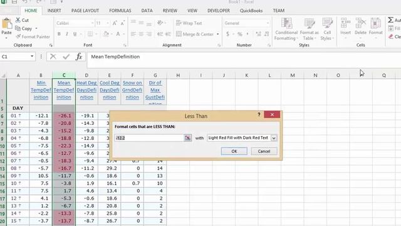Click Merge & Center
Screen dimensions: 401x226
pyautogui.click(x=195, y=34)
